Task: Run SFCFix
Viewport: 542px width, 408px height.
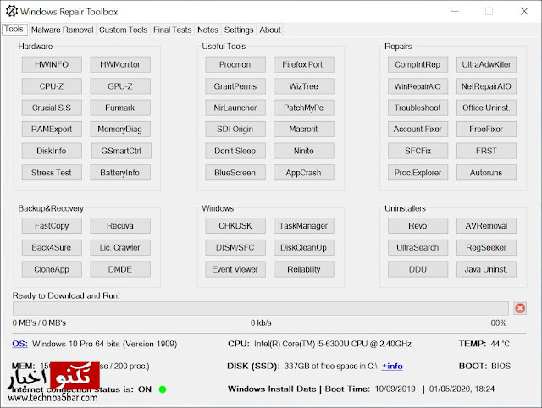Action: pos(418,151)
